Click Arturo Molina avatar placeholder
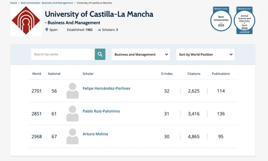 (73, 136)
